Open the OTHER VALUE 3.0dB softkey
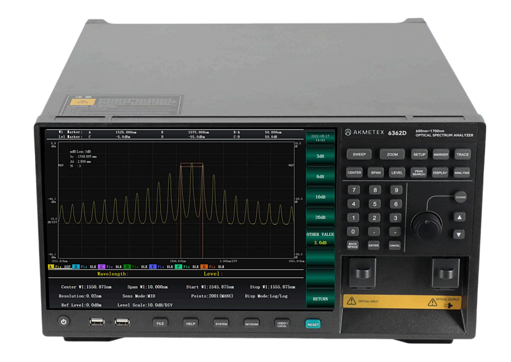Viewport: 511px width, 362px height. (320, 238)
